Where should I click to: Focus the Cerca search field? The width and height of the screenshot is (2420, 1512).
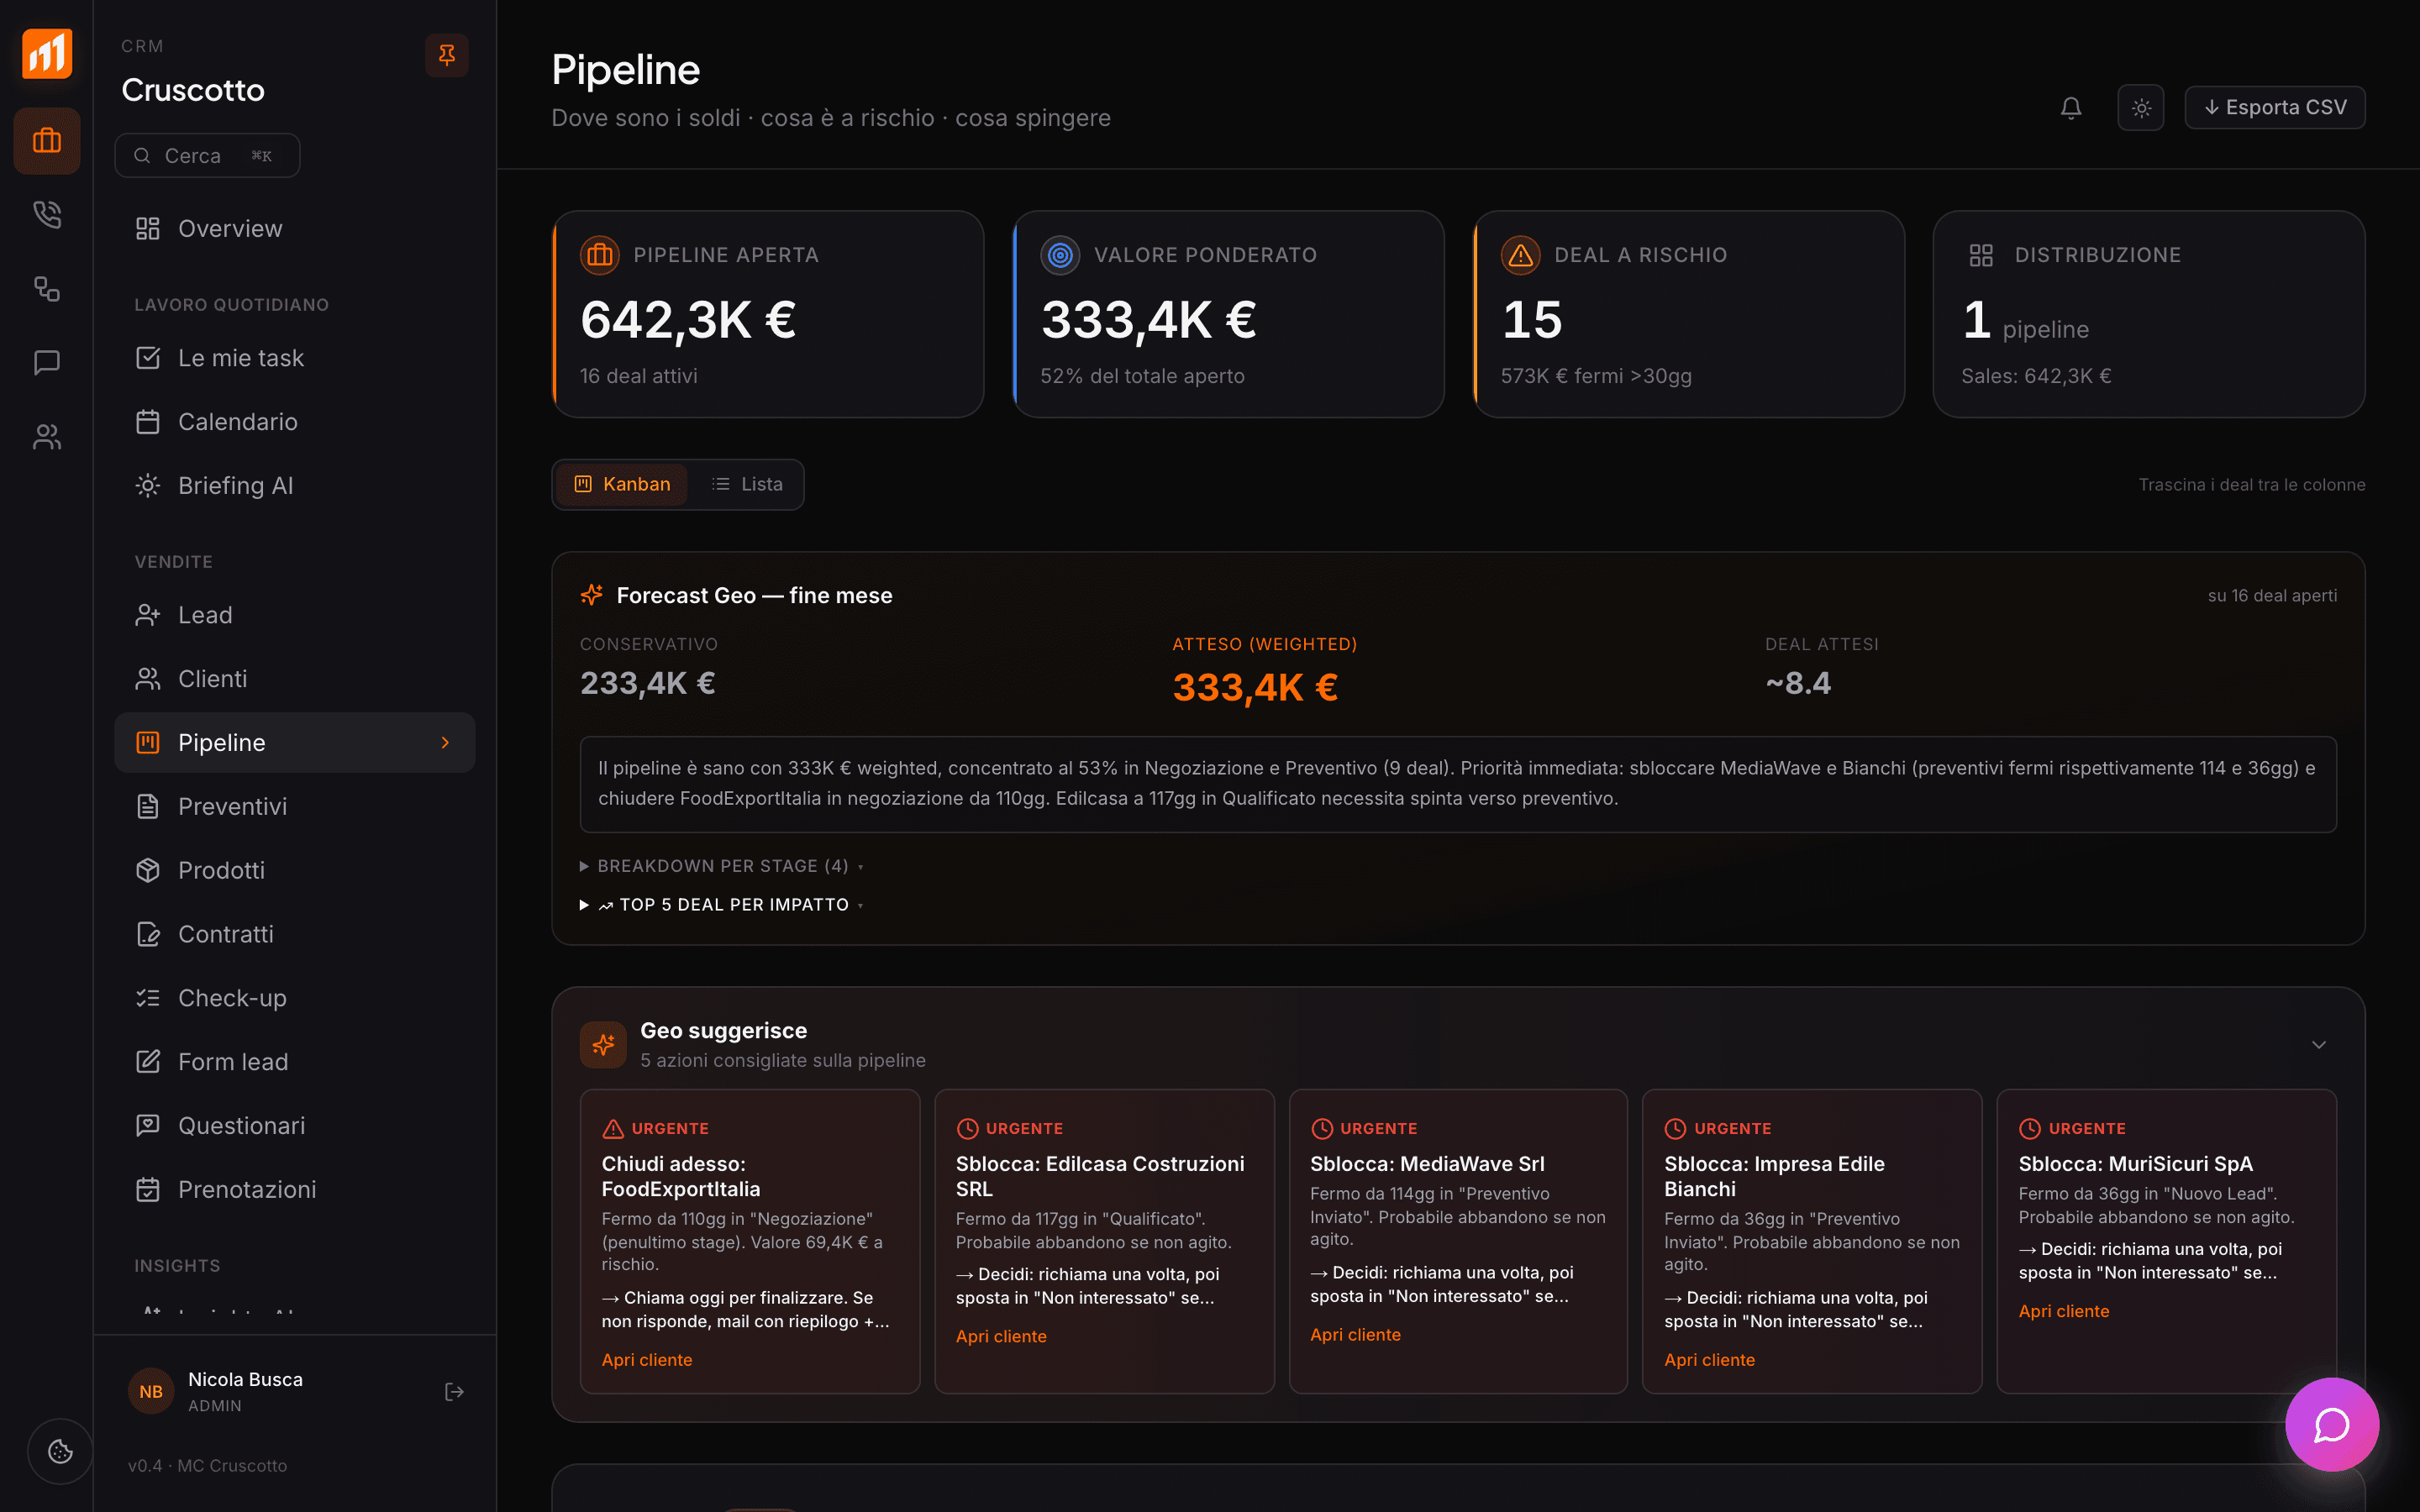pyautogui.click(x=207, y=156)
